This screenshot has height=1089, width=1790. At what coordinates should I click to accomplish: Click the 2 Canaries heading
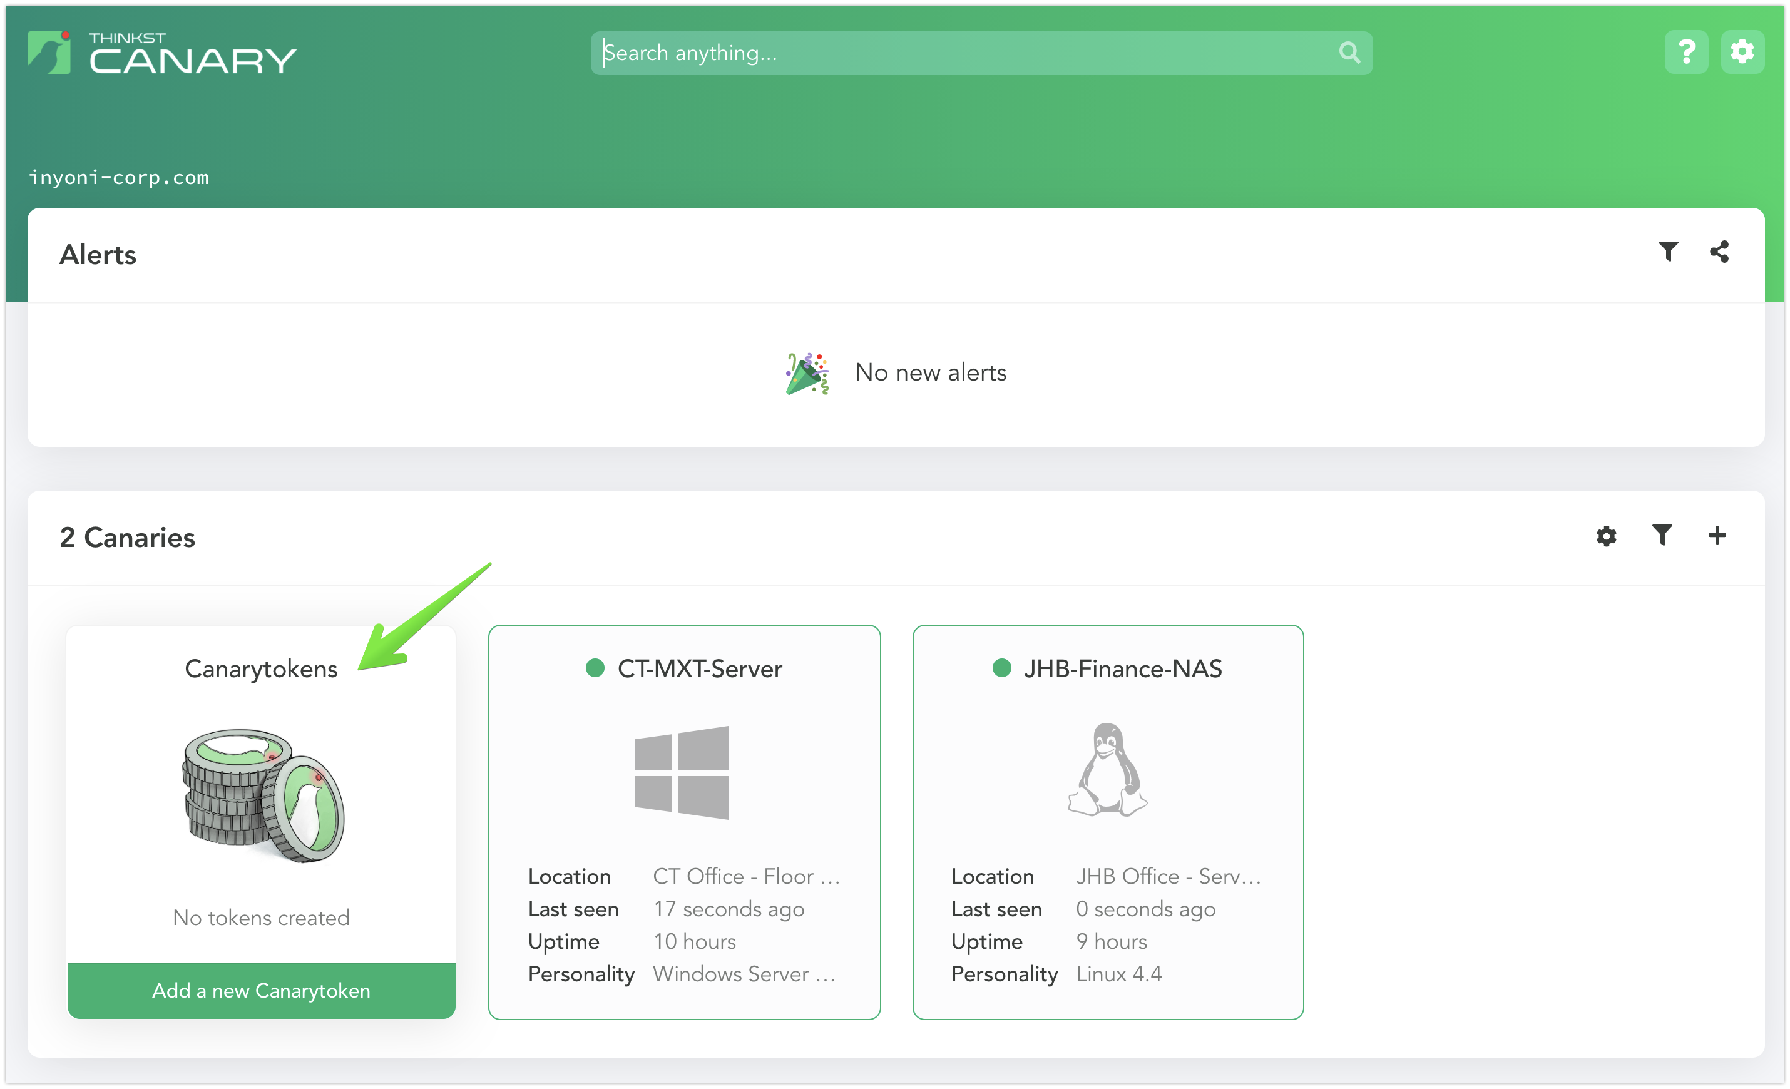click(127, 538)
